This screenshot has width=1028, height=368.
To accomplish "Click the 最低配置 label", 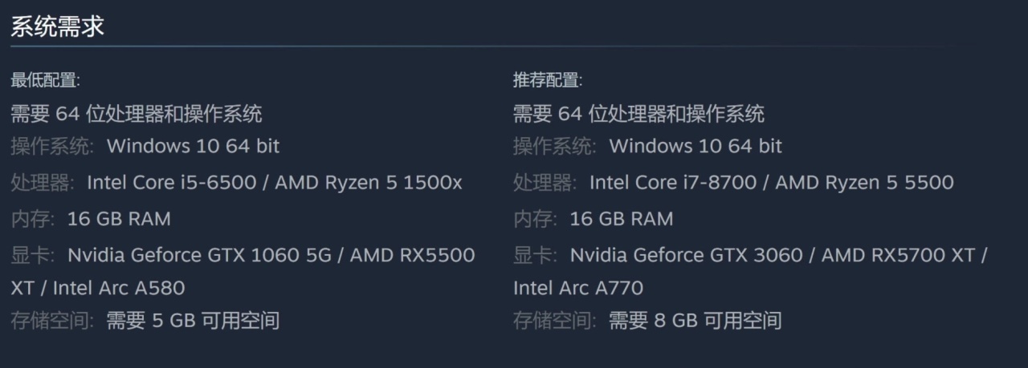I will [45, 80].
